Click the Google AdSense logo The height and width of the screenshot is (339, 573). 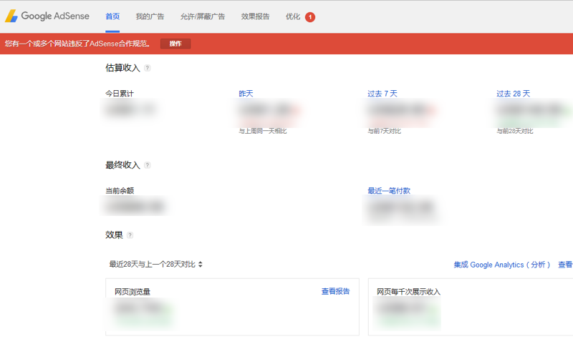47,16
